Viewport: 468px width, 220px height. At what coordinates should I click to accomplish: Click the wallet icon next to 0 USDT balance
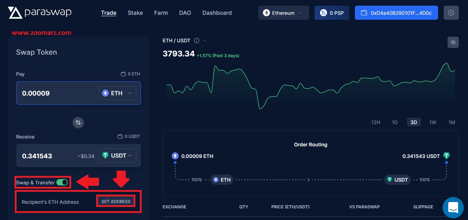120,136
